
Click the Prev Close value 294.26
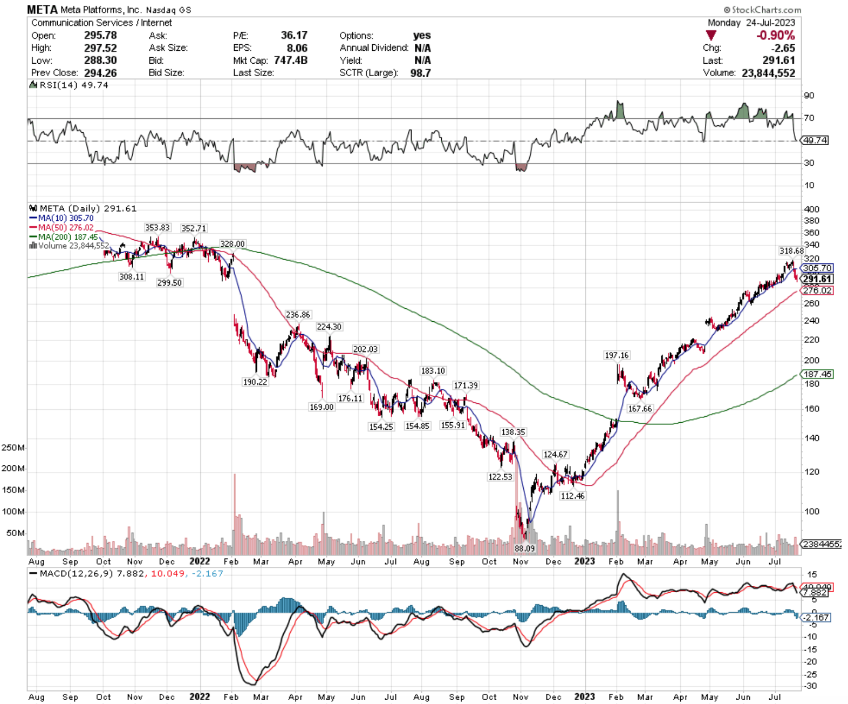tap(100, 73)
